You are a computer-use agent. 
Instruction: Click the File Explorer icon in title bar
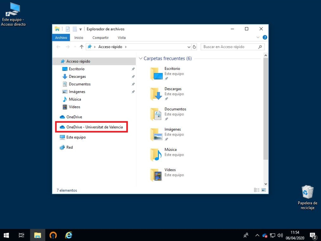click(57, 29)
